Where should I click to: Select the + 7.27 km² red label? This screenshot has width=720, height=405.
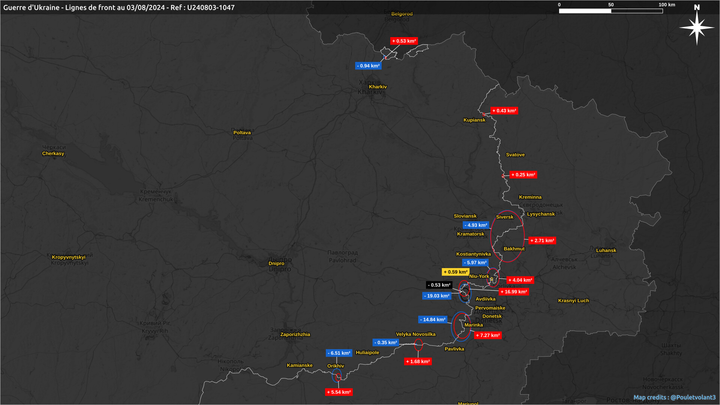click(x=487, y=335)
